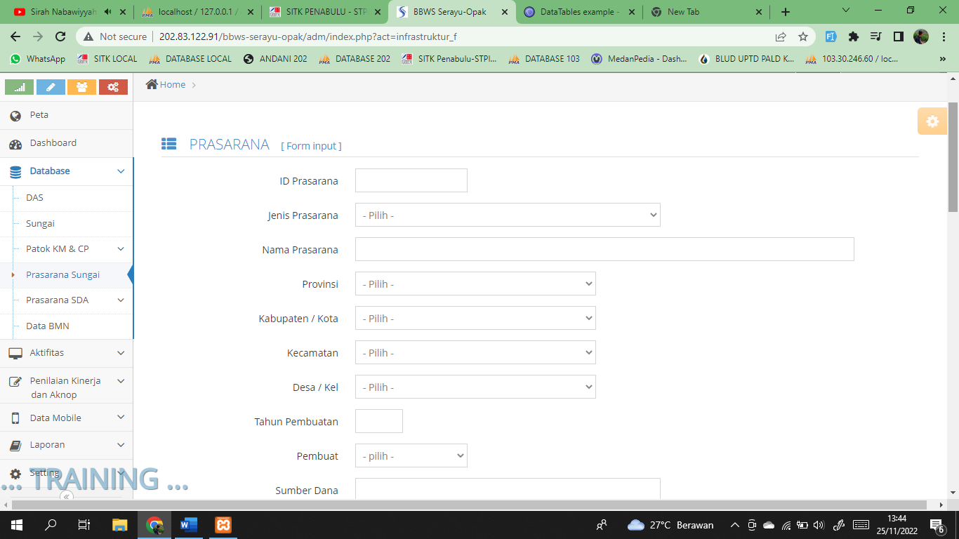Bookmark this page with star icon
This screenshot has width=959, height=539.
pos(803,36)
